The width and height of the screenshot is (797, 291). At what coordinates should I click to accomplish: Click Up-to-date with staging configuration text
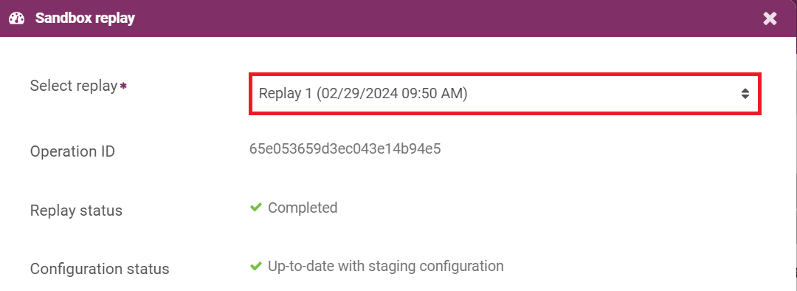[x=386, y=266]
